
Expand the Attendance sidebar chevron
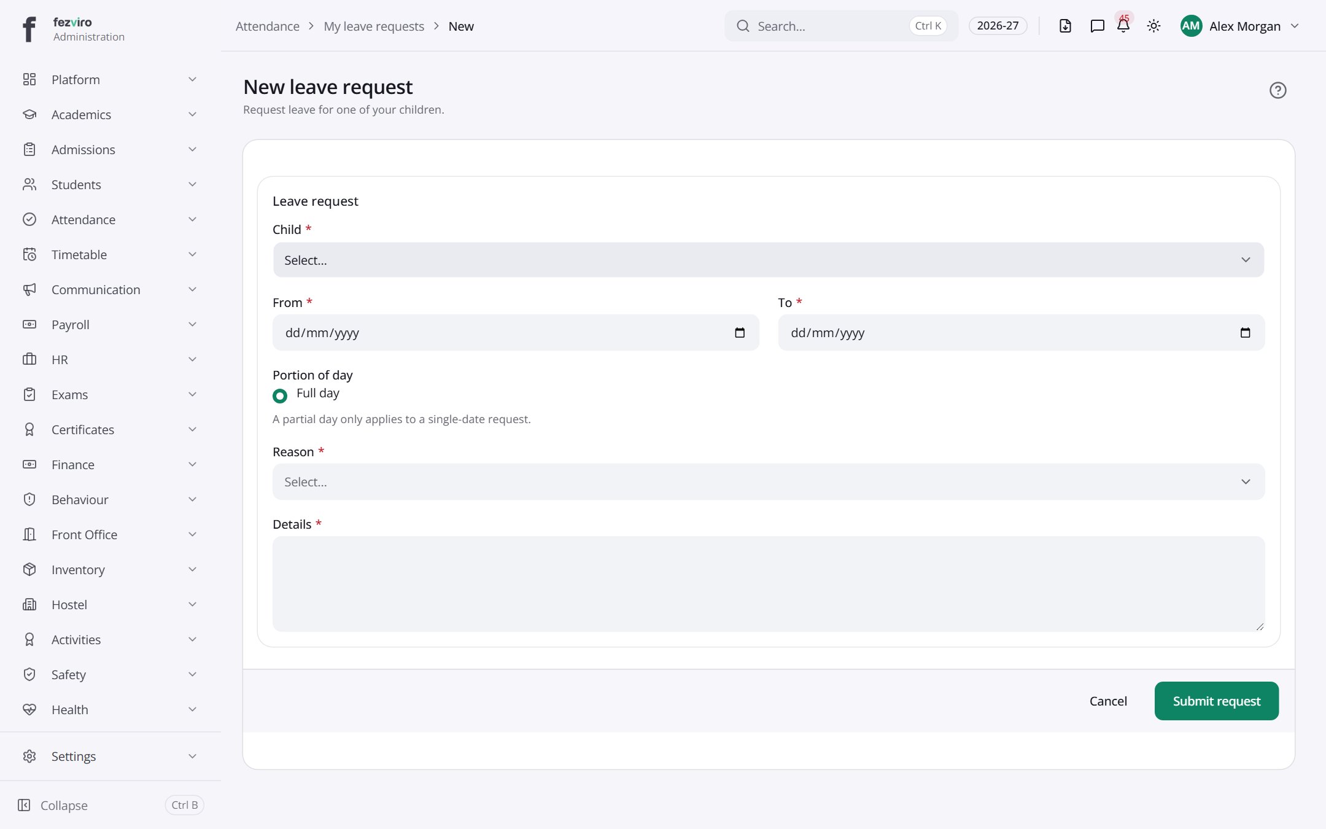point(192,219)
